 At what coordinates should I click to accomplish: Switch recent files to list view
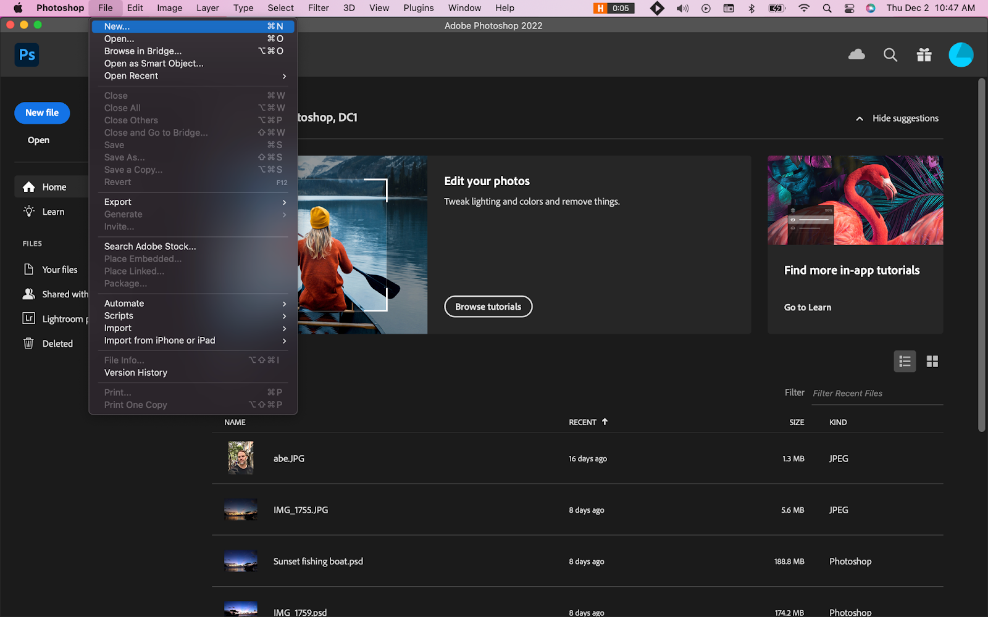905,362
